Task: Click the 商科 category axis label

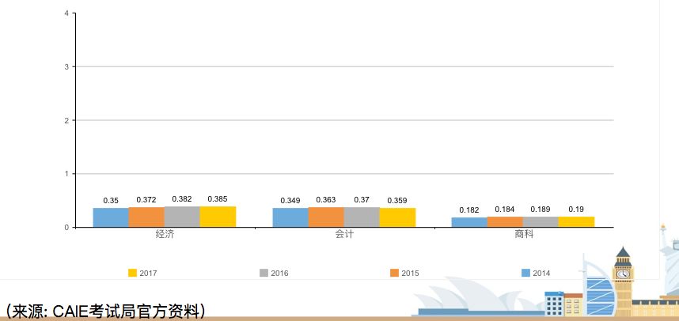Action: (524, 235)
